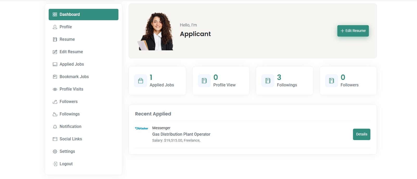Click the Resume document icon in sidebar

(x=55, y=39)
